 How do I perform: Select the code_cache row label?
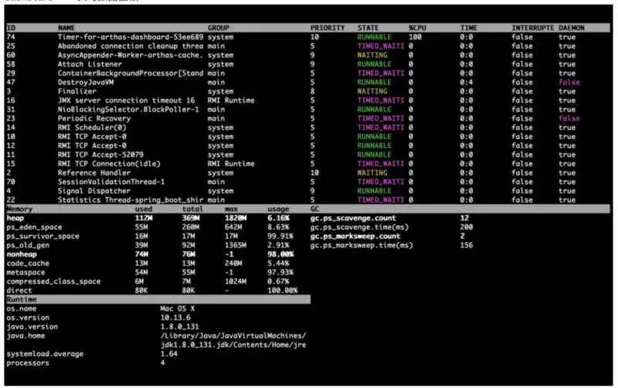(28, 264)
